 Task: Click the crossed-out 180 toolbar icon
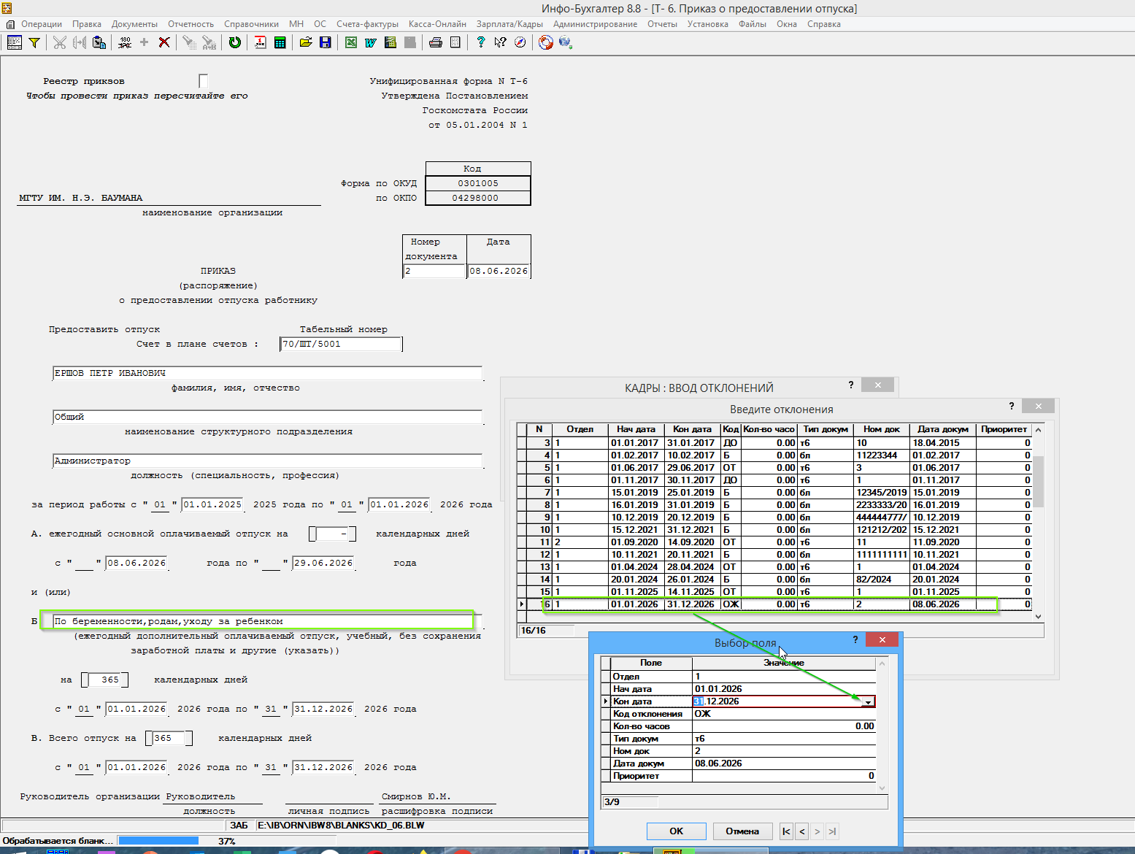pos(125,42)
